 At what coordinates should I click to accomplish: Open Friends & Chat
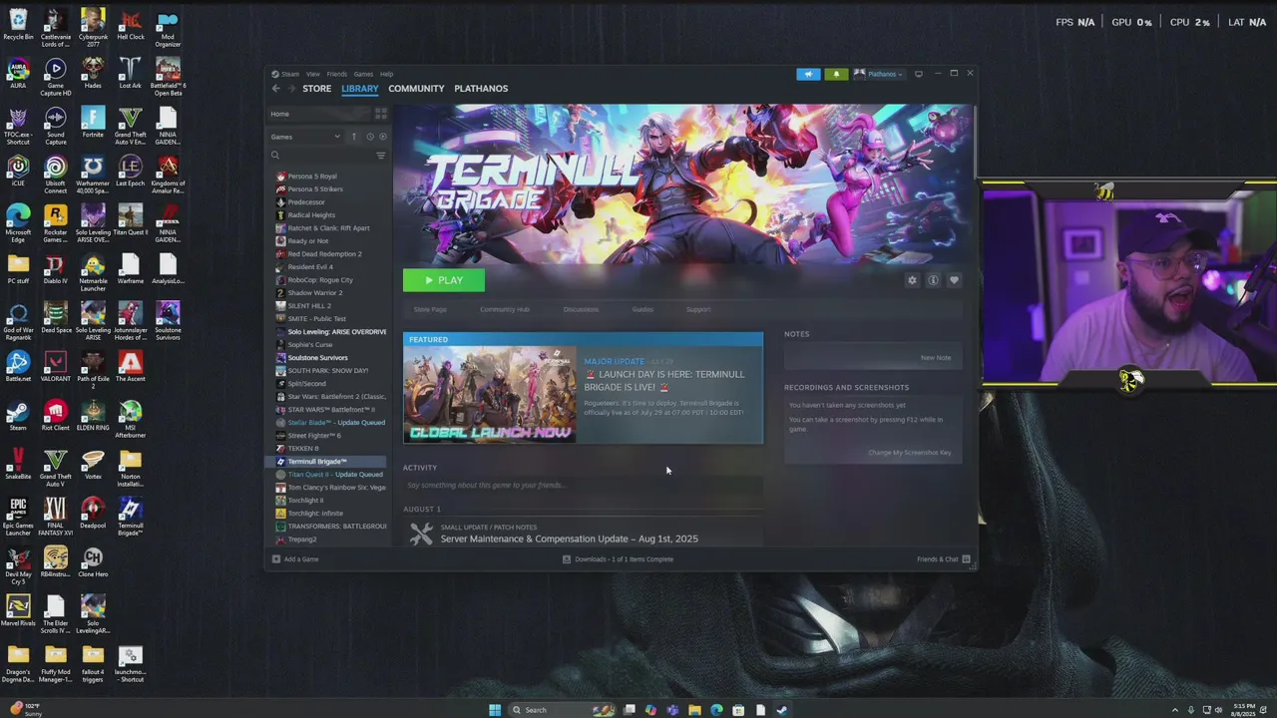click(x=944, y=559)
